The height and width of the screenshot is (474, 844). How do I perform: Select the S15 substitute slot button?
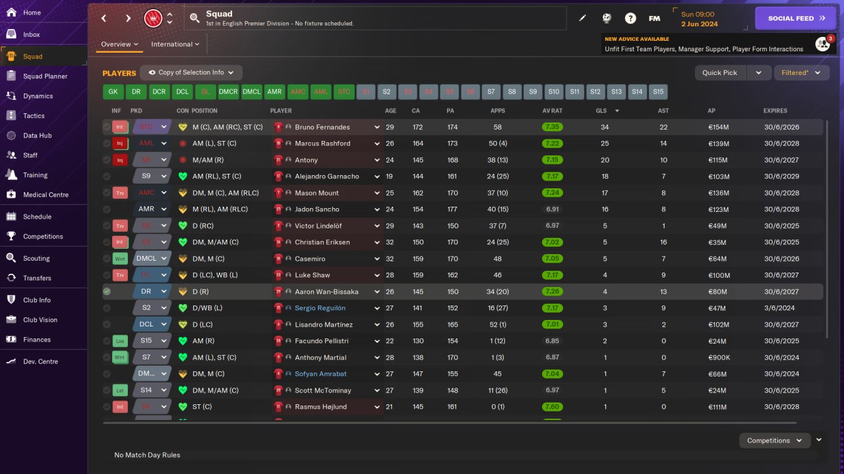point(658,92)
